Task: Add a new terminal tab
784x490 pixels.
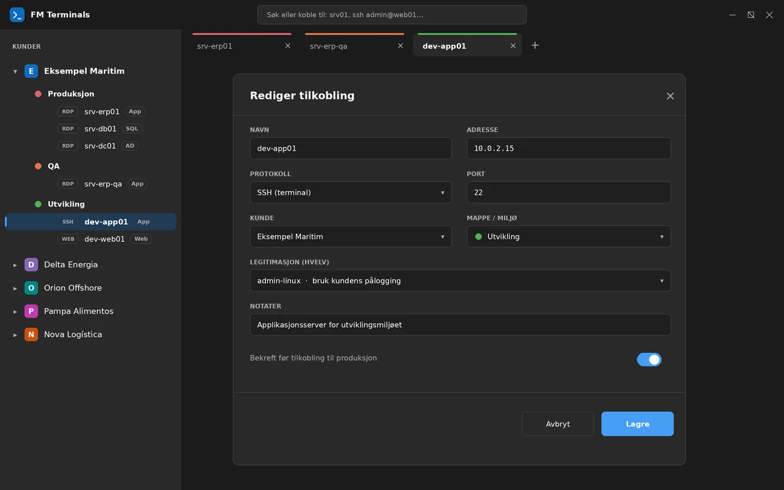Action: pos(535,45)
